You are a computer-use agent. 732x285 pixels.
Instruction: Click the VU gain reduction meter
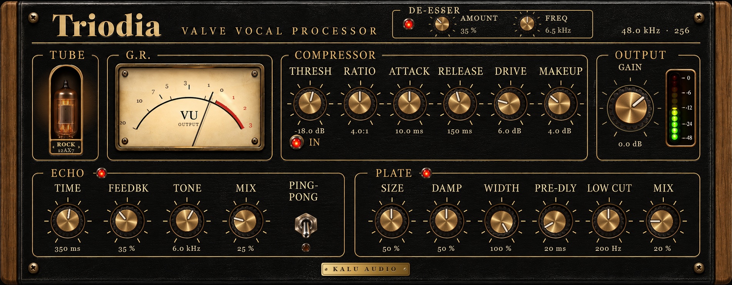coord(190,107)
